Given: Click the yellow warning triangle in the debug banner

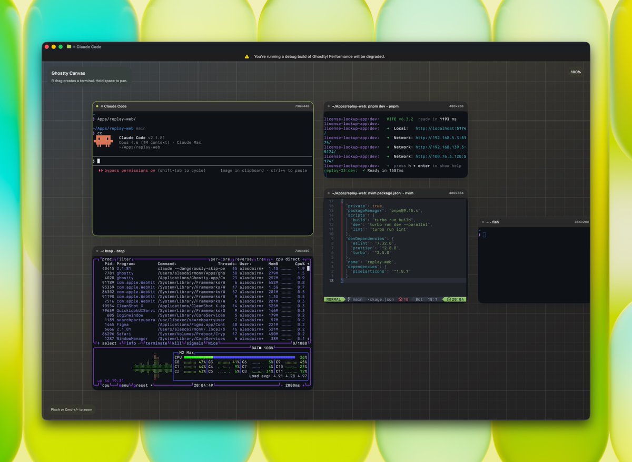Looking at the screenshot, I should point(247,56).
